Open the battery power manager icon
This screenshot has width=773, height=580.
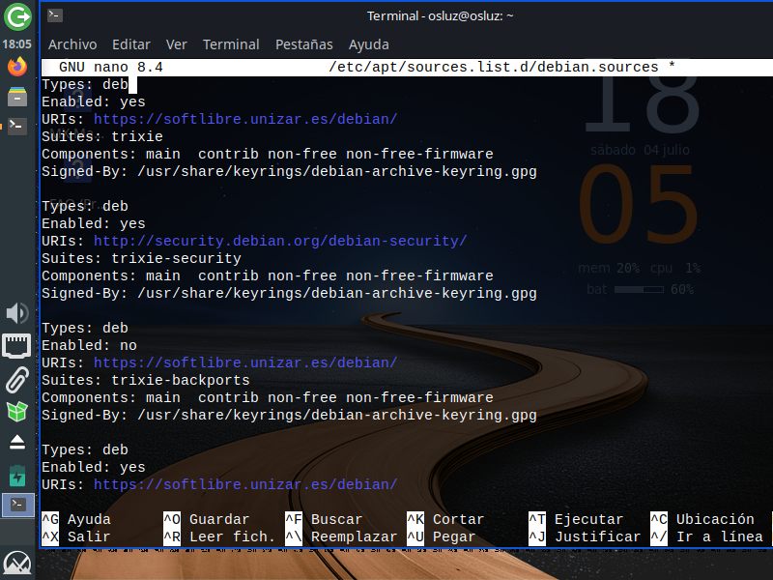17,476
